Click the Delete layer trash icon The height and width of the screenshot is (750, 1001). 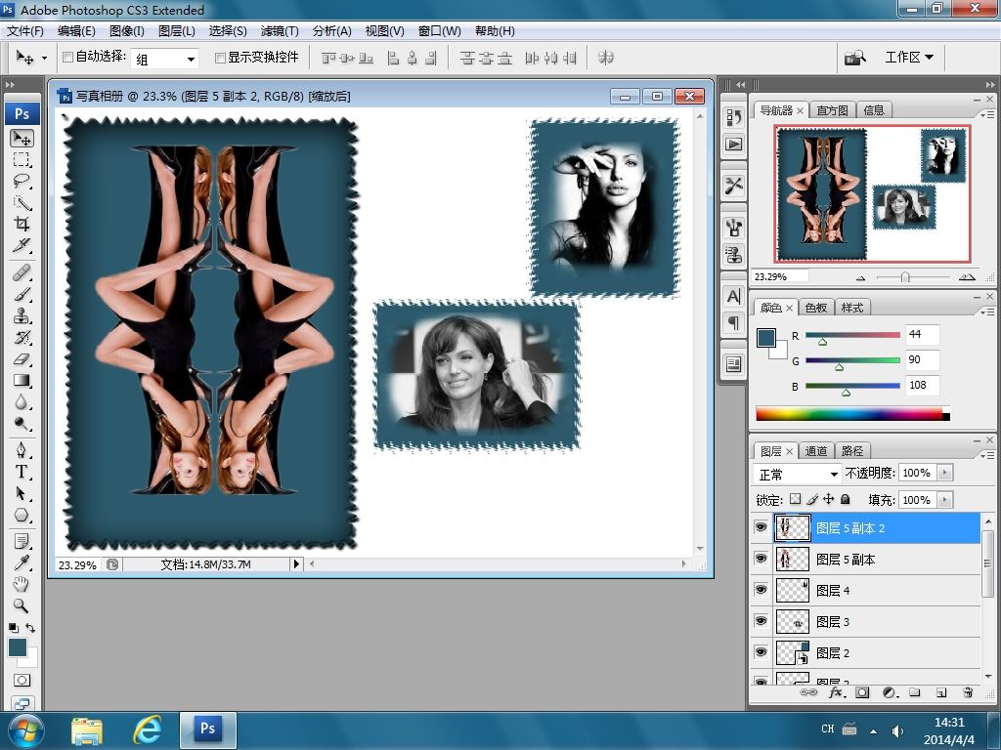pyautogui.click(x=967, y=692)
